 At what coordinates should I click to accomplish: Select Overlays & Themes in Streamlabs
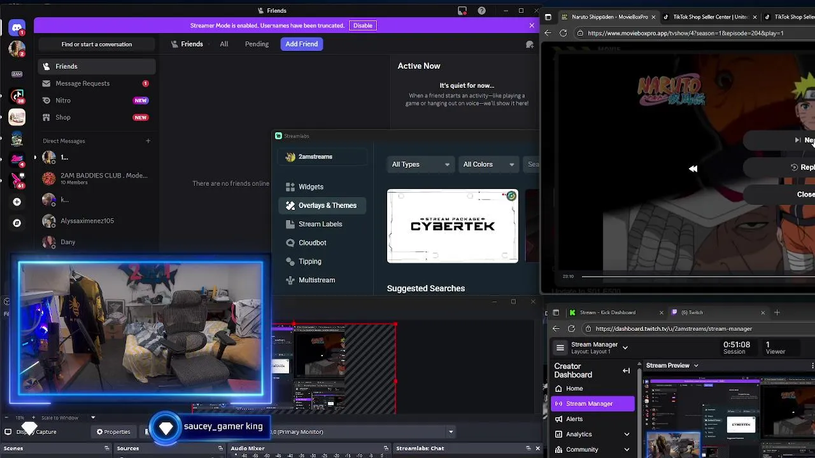coord(322,205)
